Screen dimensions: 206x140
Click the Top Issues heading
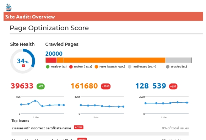tap(20, 121)
